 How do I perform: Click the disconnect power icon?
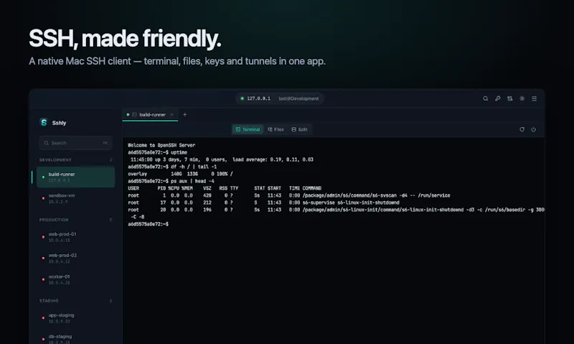click(x=534, y=129)
